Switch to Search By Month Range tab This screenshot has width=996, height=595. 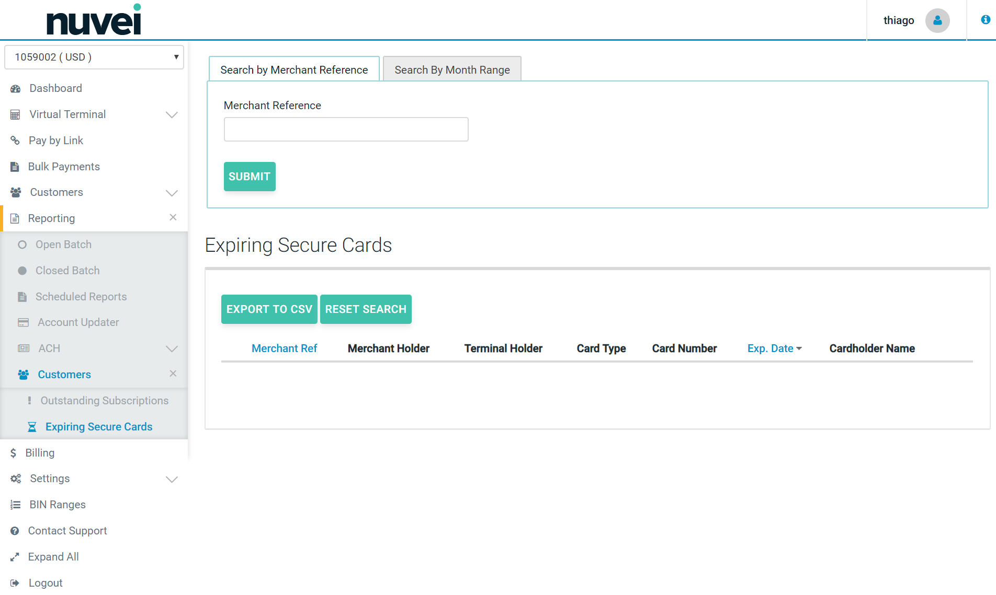point(452,69)
